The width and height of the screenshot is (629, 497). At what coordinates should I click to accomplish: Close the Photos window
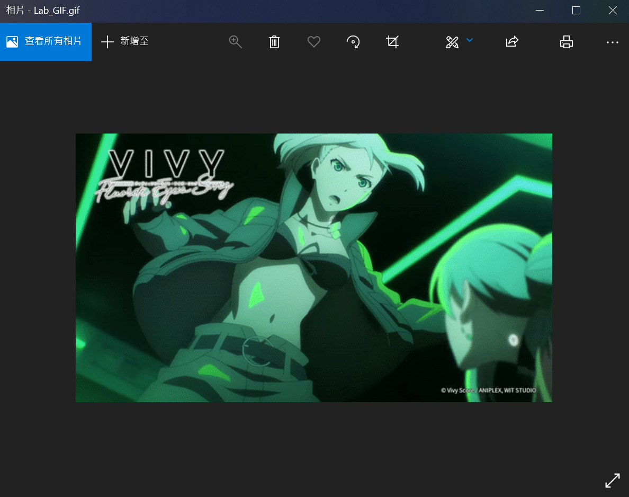click(x=613, y=11)
